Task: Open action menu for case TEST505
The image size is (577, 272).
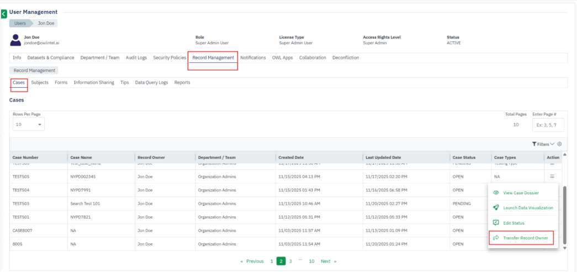Action: (552, 177)
